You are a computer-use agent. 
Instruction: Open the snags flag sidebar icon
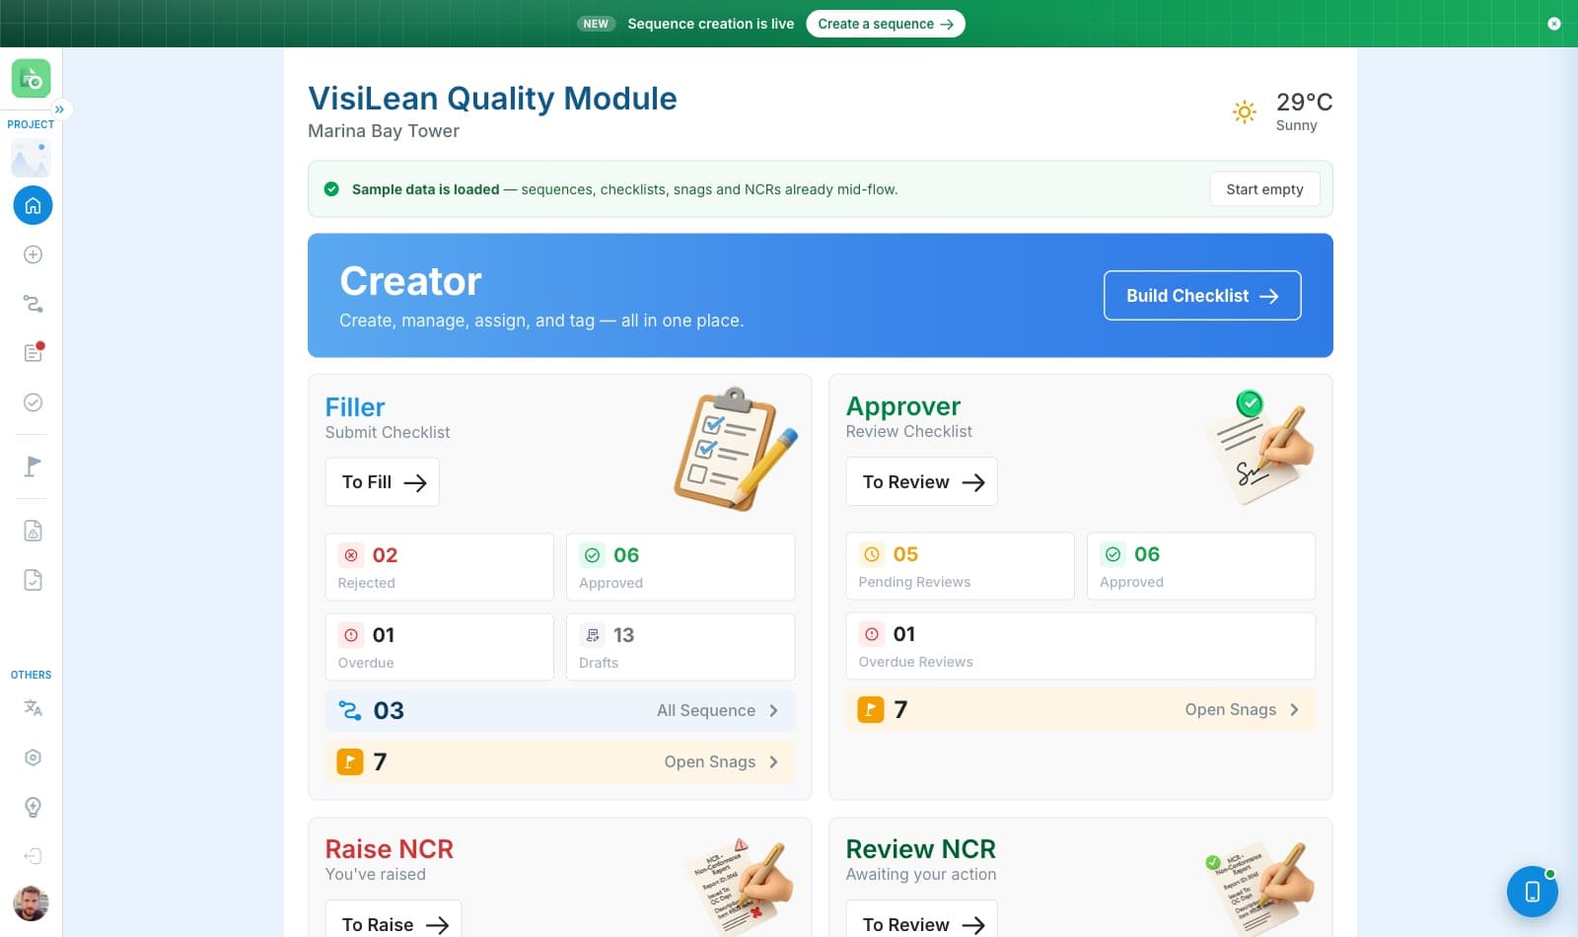point(33,466)
